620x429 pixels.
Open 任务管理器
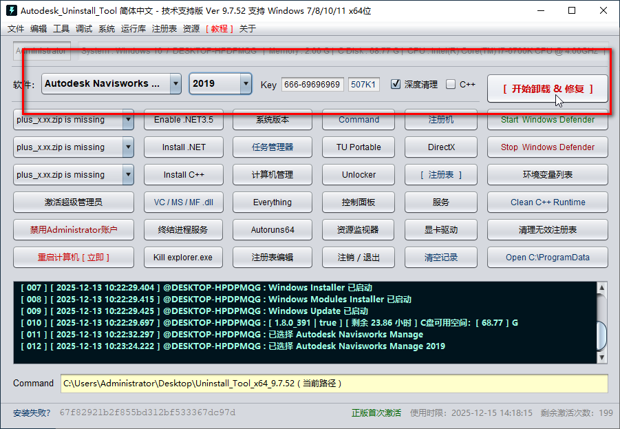pos(272,147)
